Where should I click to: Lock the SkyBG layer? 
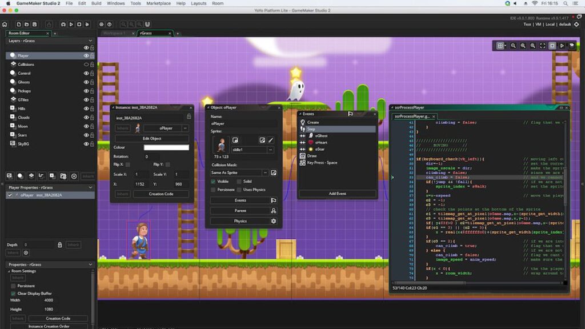[92, 144]
